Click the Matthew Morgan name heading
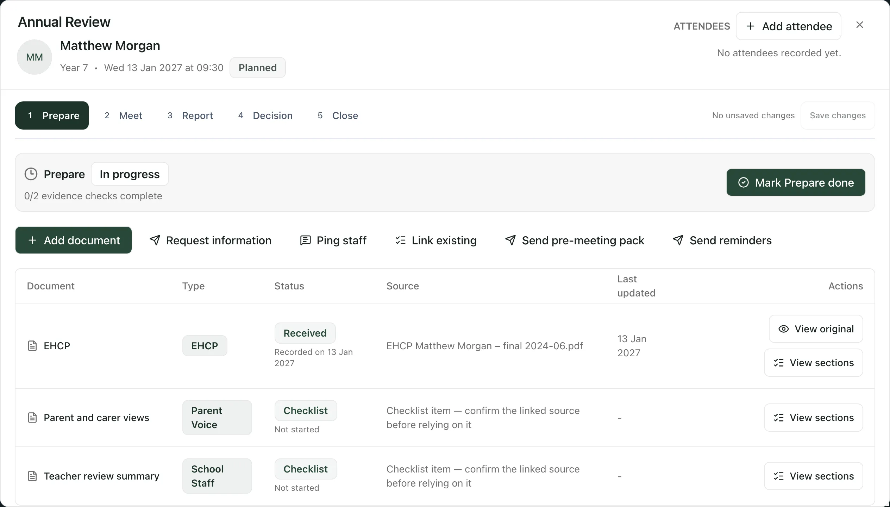890x507 pixels. click(x=110, y=46)
